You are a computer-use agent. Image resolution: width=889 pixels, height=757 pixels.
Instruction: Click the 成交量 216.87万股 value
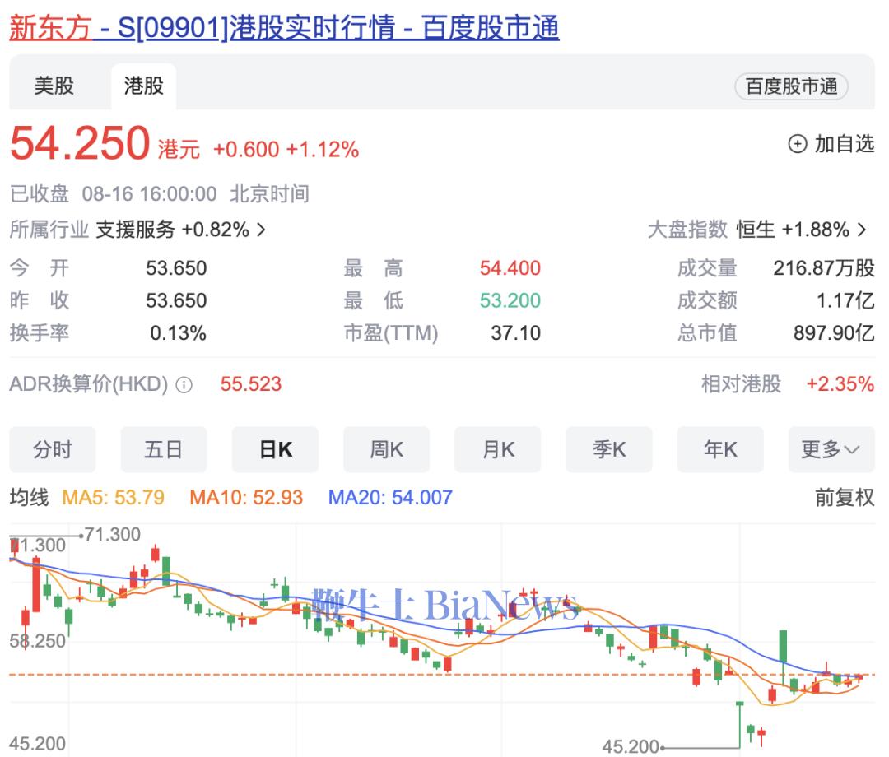pos(824,268)
